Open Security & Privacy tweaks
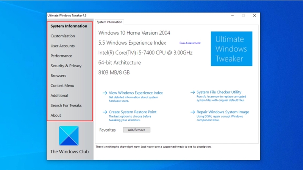Image resolution: width=303 pixels, height=170 pixels. pos(66,66)
